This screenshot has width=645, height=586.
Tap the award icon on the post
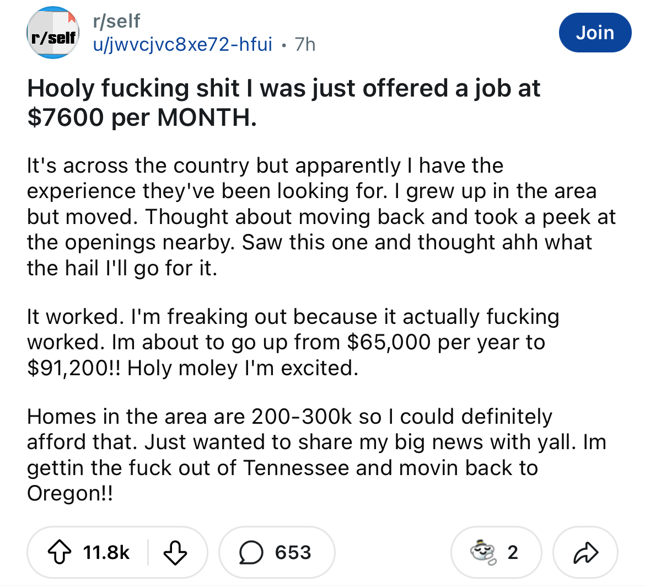[483, 552]
